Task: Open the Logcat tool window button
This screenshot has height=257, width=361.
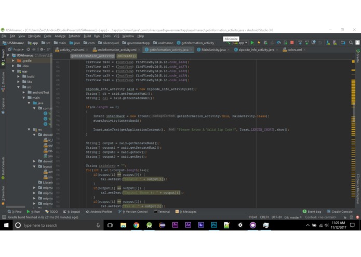Action: [72, 212]
